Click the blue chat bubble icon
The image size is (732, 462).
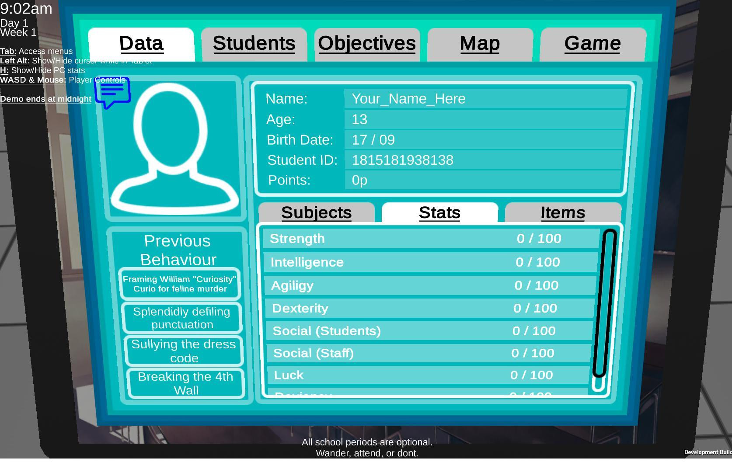click(x=112, y=92)
